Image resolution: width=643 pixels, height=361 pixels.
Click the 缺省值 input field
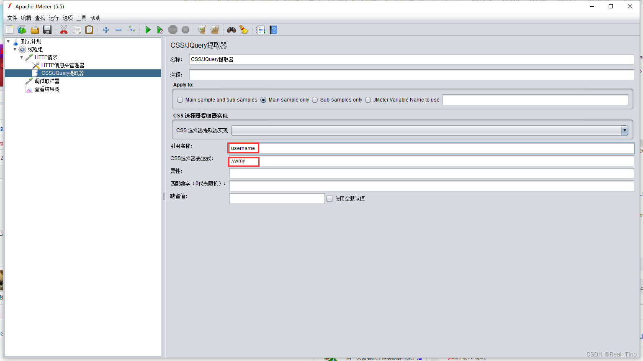point(276,198)
